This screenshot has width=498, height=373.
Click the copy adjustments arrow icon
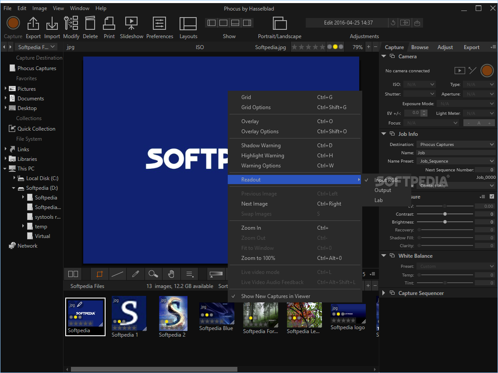[405, 23]
